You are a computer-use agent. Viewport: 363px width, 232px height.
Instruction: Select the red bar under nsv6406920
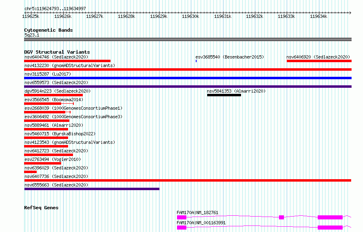[x=319, y=61]
